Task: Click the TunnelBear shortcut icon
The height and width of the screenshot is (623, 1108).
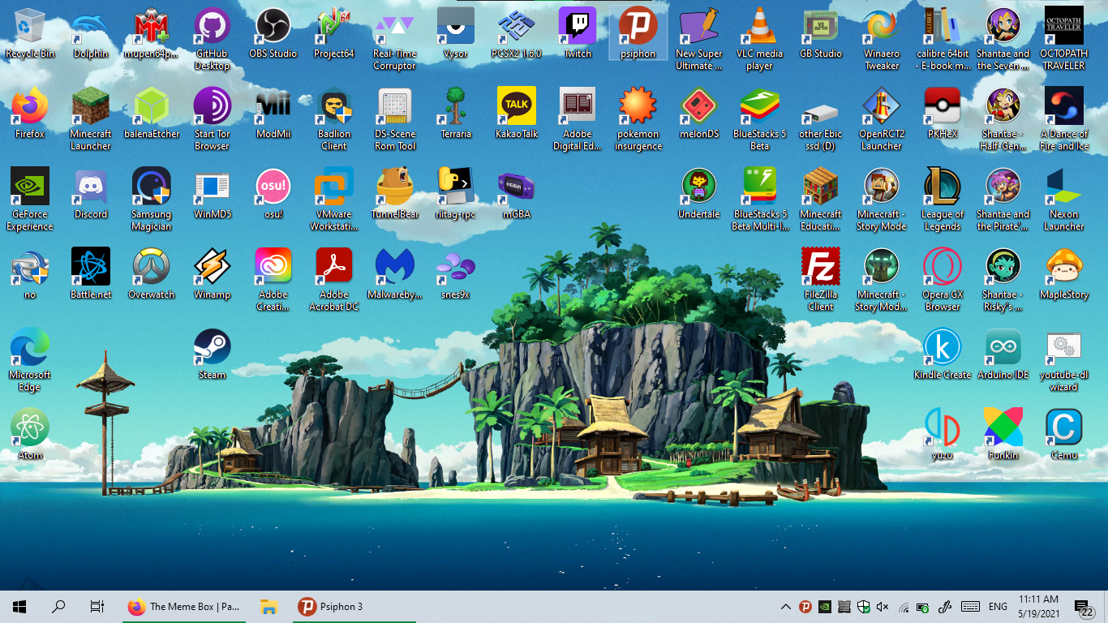Action: pyautogui.click(x=395, y=194)
